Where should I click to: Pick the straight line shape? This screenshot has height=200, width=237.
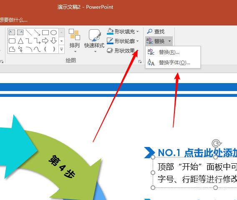click(x=29, y=33)
